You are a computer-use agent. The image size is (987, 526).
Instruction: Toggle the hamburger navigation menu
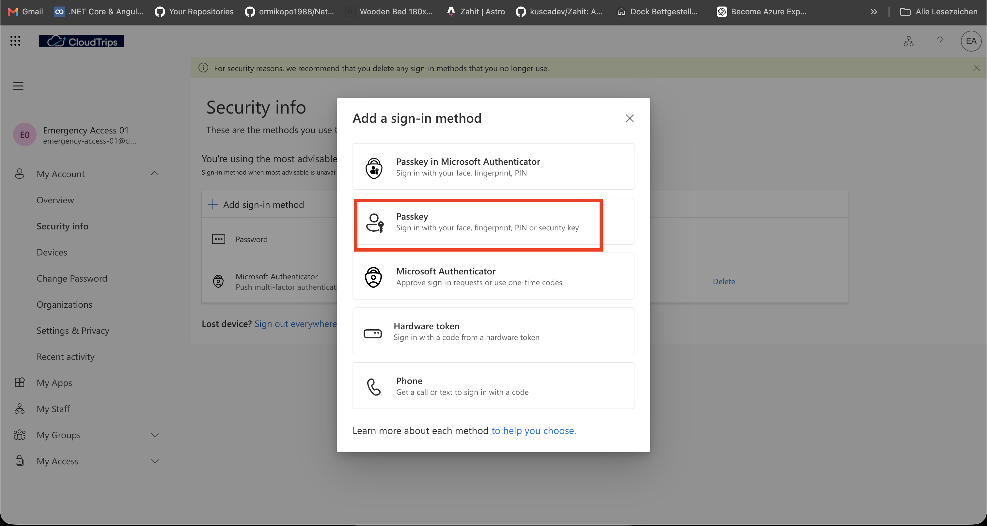click(18, 86)
